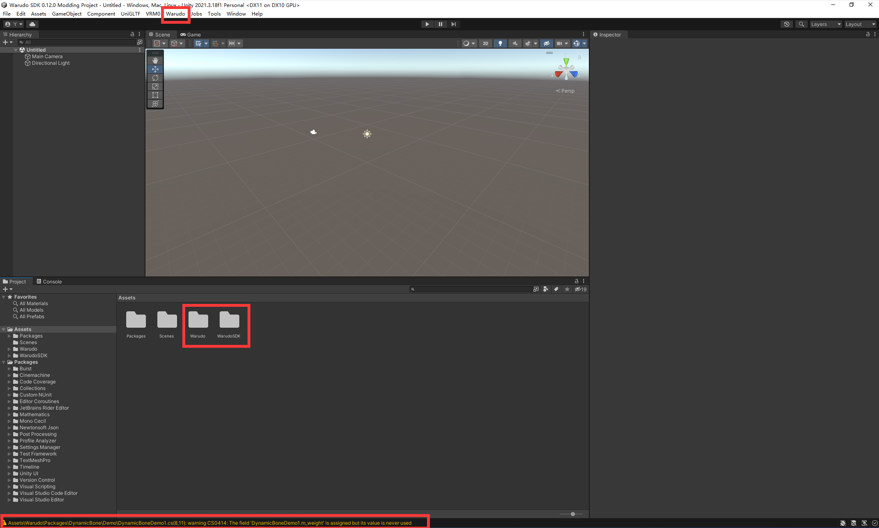Select the Scale tool
Image resolution: width=879 pixels, height=528 pixels.
point(155,86)
